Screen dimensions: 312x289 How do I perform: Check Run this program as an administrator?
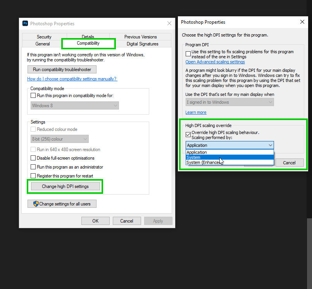[x=33, y=167]
